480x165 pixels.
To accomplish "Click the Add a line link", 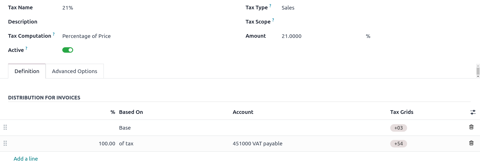I will (x=26, y=159).
